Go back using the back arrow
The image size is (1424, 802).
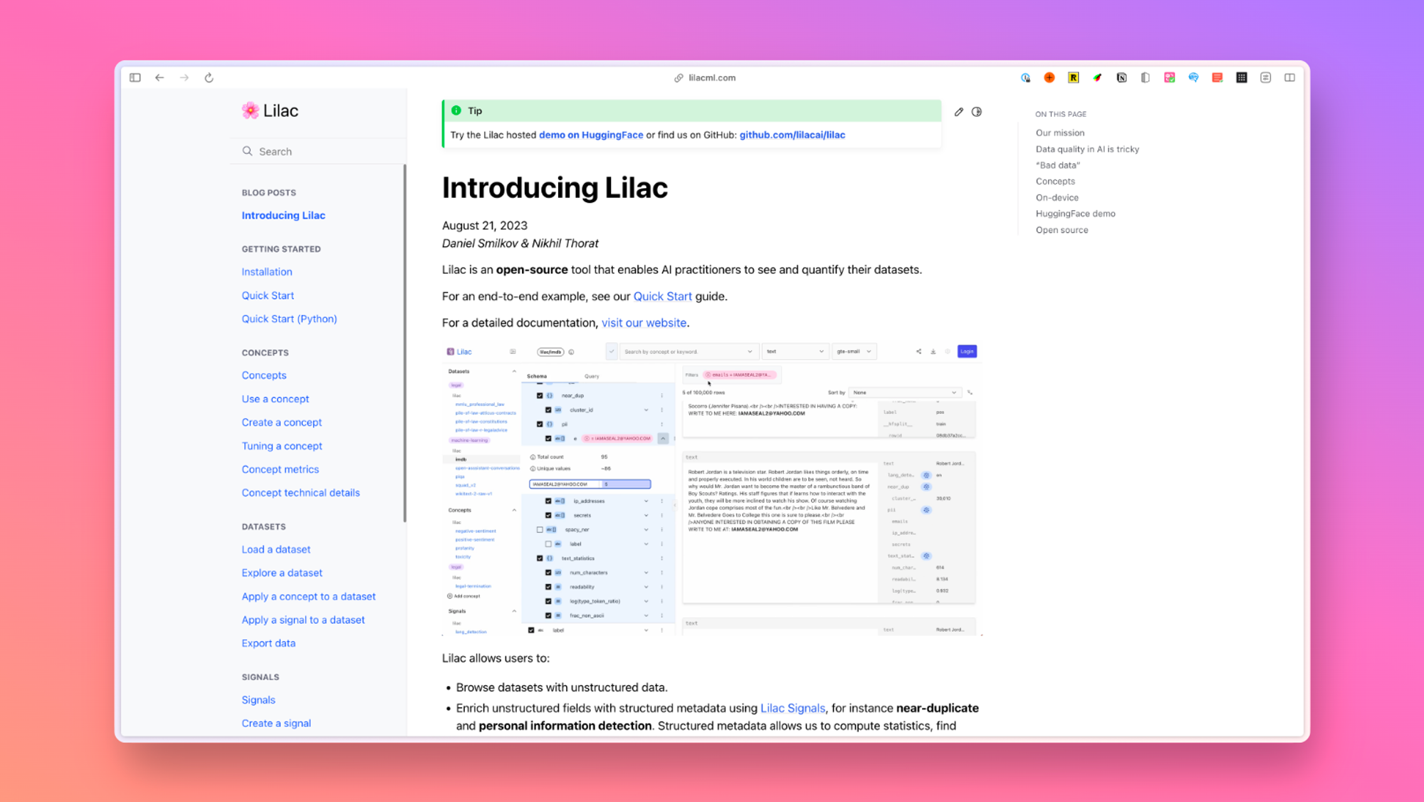[x=159, y=78]
